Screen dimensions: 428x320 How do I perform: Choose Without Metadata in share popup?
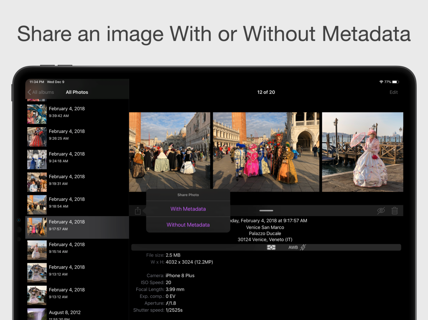coord(188,225)
